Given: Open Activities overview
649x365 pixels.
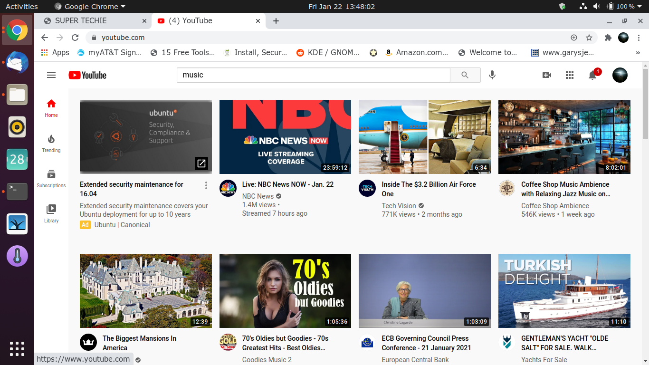Looking at the screenshot, I should 22,7.
